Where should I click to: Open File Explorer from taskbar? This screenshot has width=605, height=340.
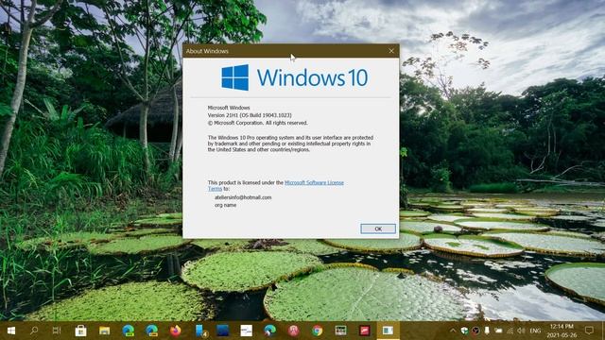point(104,331)
